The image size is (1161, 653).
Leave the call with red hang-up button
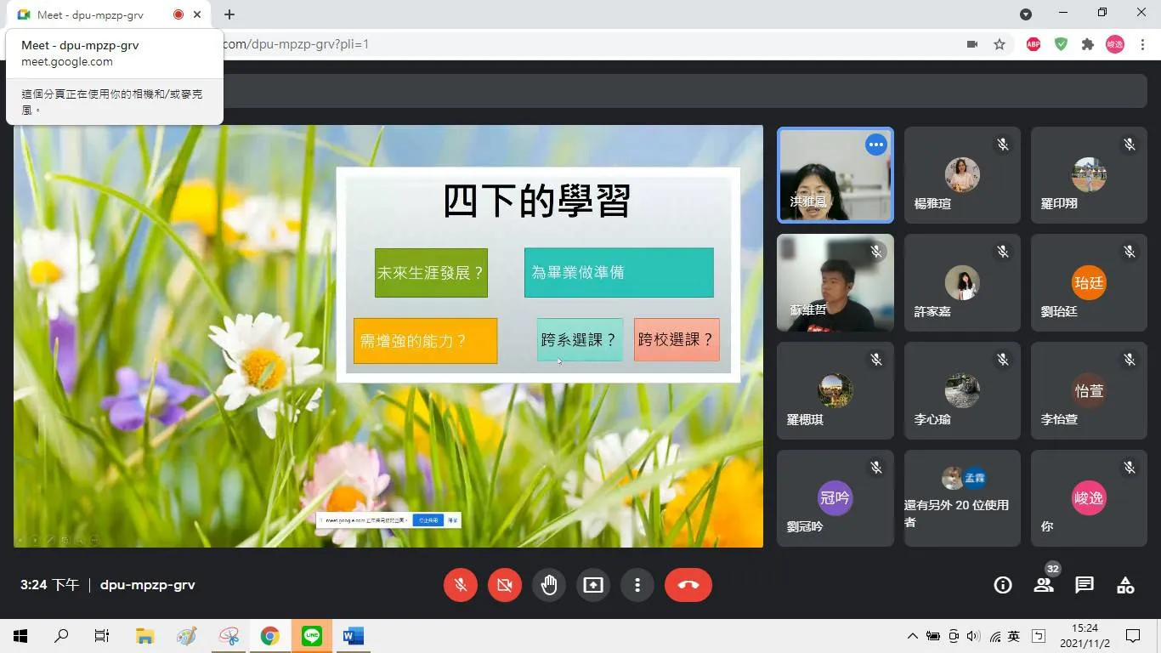pos(688,585)
